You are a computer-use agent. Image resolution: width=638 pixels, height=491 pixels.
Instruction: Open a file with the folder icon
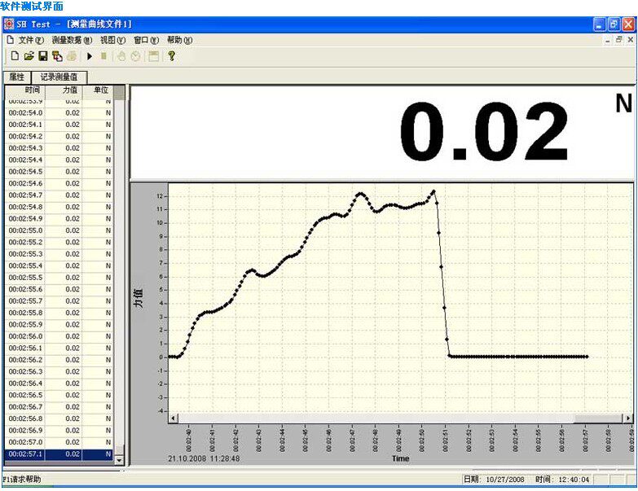[x=29, y=56]
